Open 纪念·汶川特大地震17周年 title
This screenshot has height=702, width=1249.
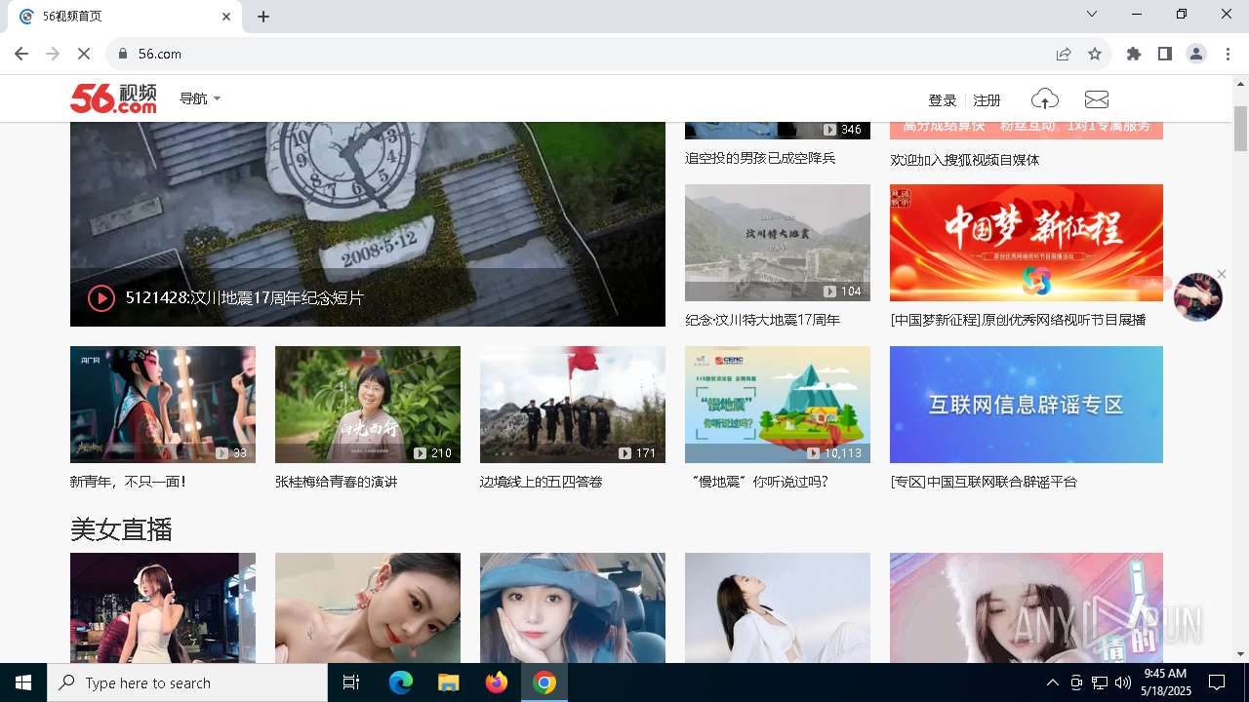tap(762, 320)
